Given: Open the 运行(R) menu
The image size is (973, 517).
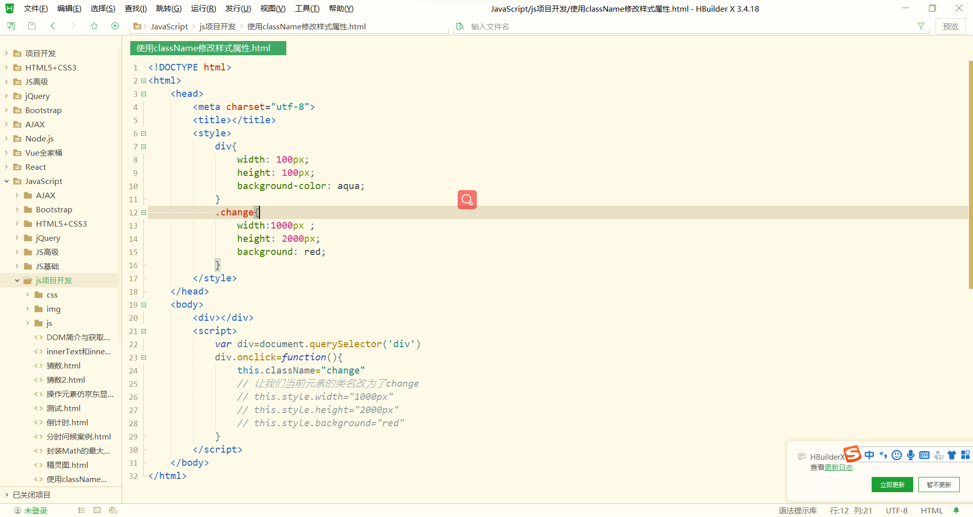Looking at the screenshot, I should (203, 8).
